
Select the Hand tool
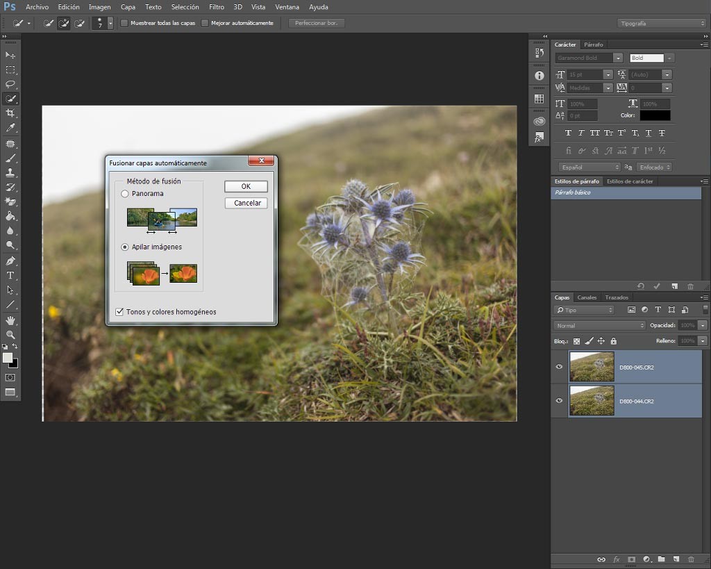(x=10, y=320)
